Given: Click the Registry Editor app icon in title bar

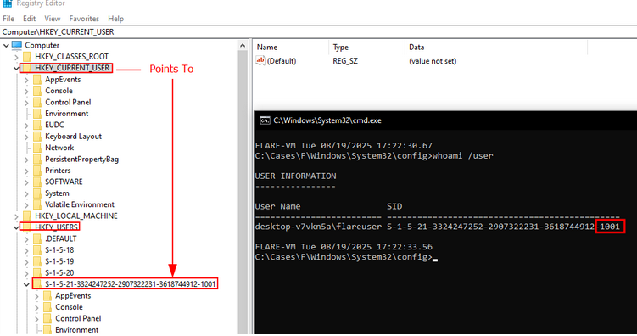Looking at the screenshot, I should 8,3.
